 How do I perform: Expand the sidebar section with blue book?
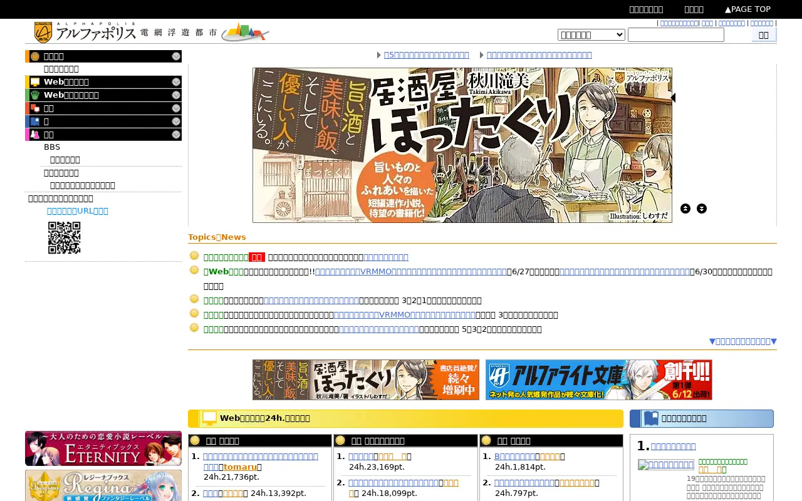(x=177, y=121)
